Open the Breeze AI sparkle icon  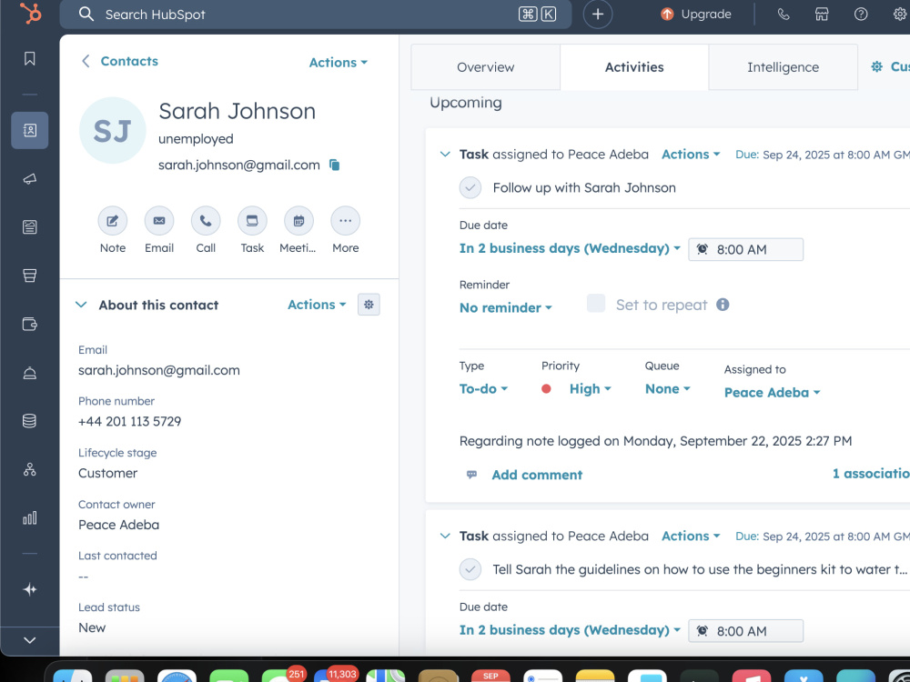click(30, 590)
